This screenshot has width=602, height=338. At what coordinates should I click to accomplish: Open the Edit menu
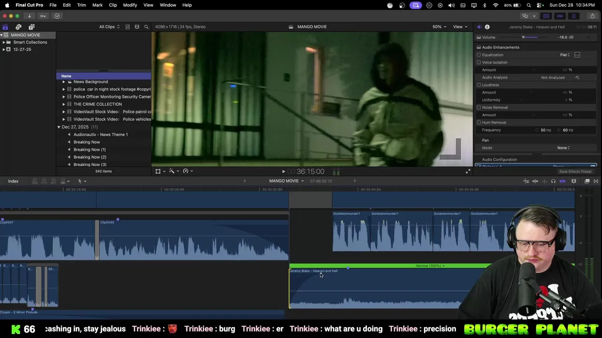[67, 5]
